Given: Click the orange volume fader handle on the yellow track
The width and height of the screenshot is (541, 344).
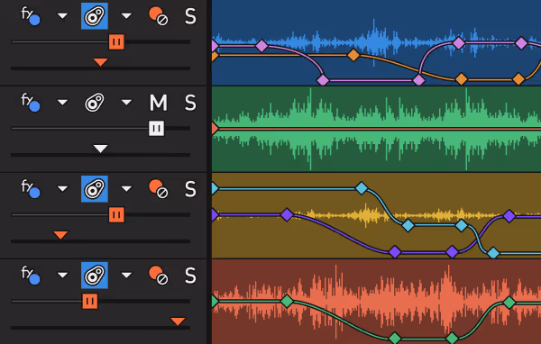Looking at the screenshot, I should (116, 214).
